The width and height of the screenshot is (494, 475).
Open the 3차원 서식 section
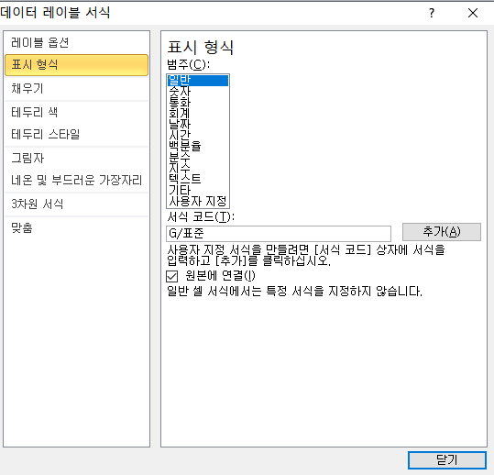[77, 204]
